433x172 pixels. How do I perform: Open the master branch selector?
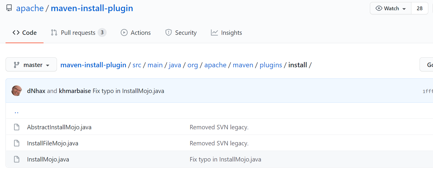point(31,65)
